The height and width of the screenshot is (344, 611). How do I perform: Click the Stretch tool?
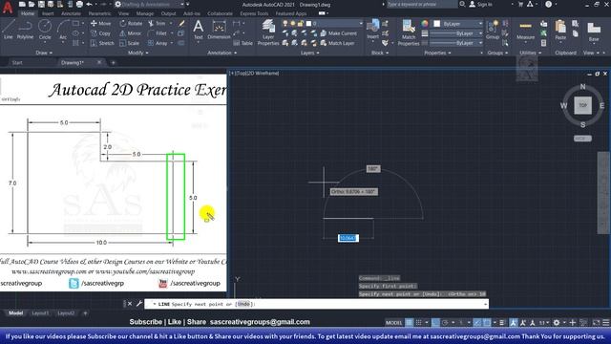[102, 43]
